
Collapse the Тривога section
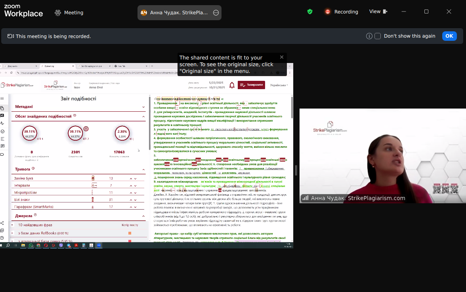click(143, 169)
